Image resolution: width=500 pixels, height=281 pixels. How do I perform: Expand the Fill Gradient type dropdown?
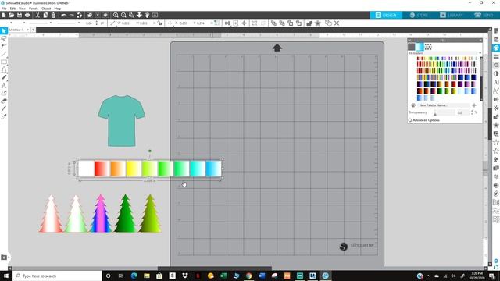(480, 53)
